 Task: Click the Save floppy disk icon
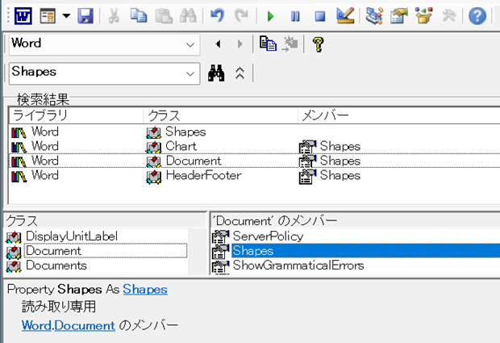coord(85,15)
